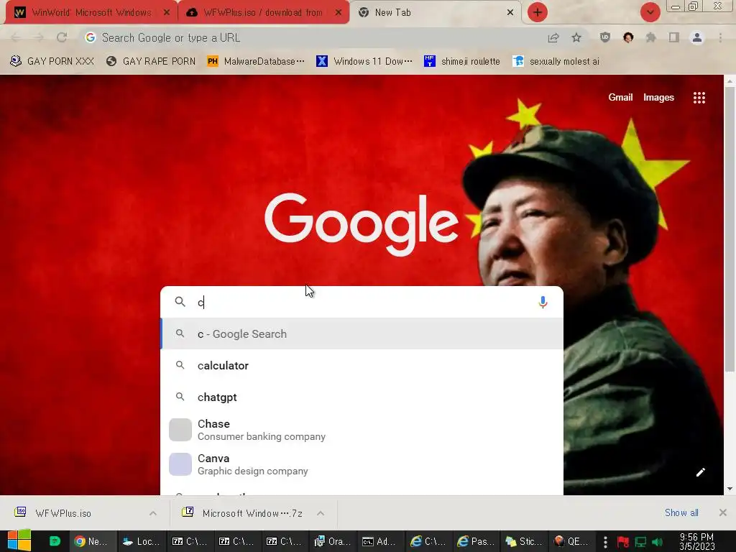Click the Canva suggestion thumbnail

(x=180, y=464)
